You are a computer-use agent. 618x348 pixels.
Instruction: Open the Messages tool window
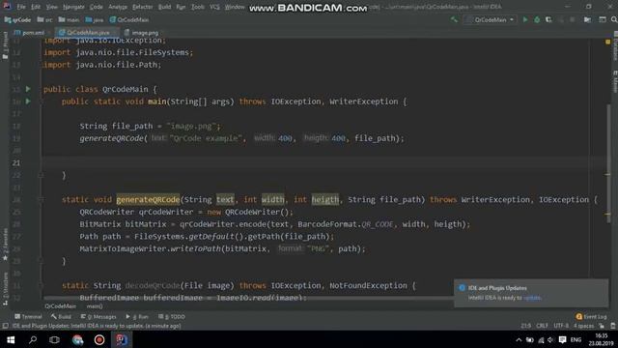[x=98, y=316]
